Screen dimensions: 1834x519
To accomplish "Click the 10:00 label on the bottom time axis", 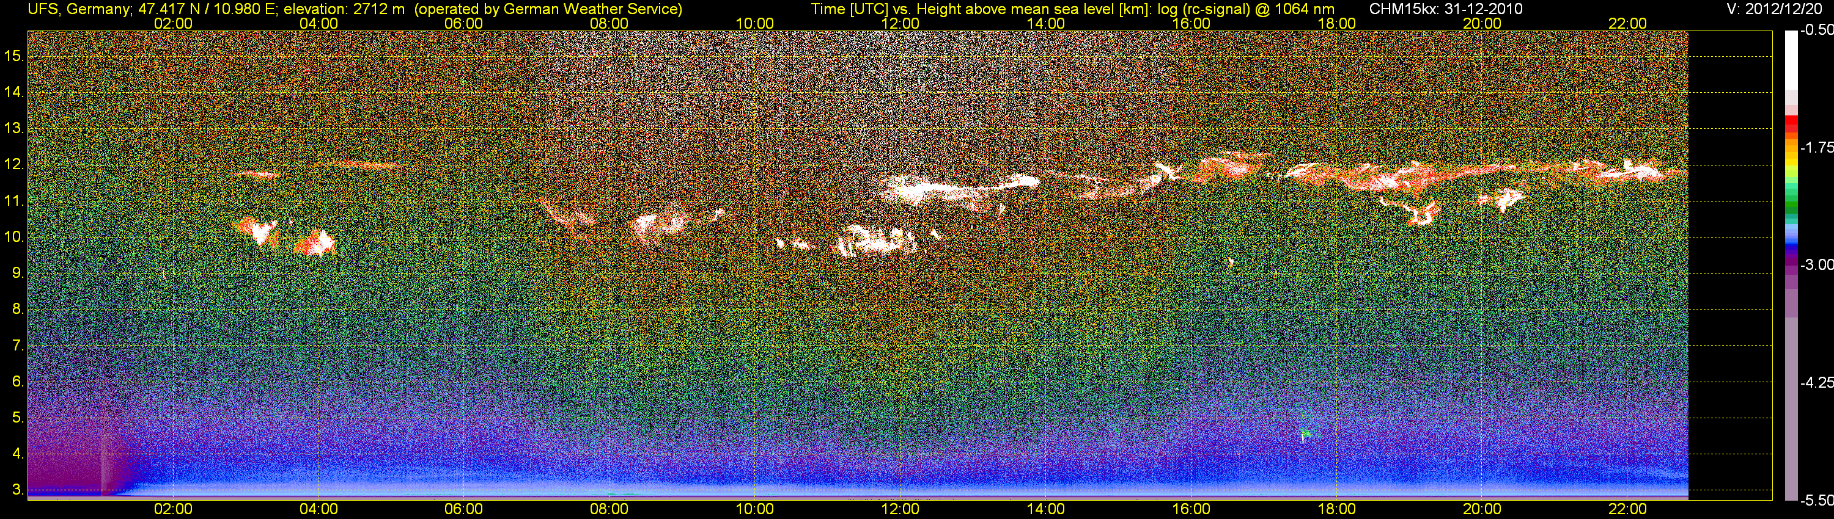I will click(x=754, y=509).
